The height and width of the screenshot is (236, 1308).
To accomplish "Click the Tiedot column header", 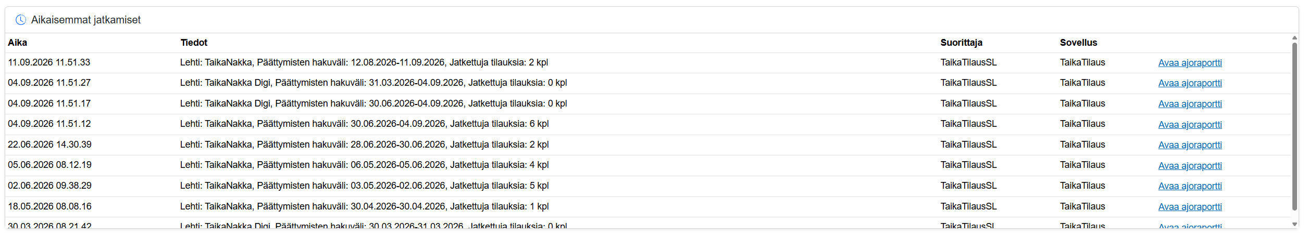I will (x=194, y=43).
